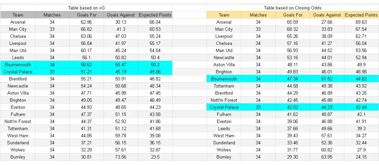Viewport: 379px width, 165px height.
Task: Click the Leeds cell in xG table
Action: click(x=18, y=58)
